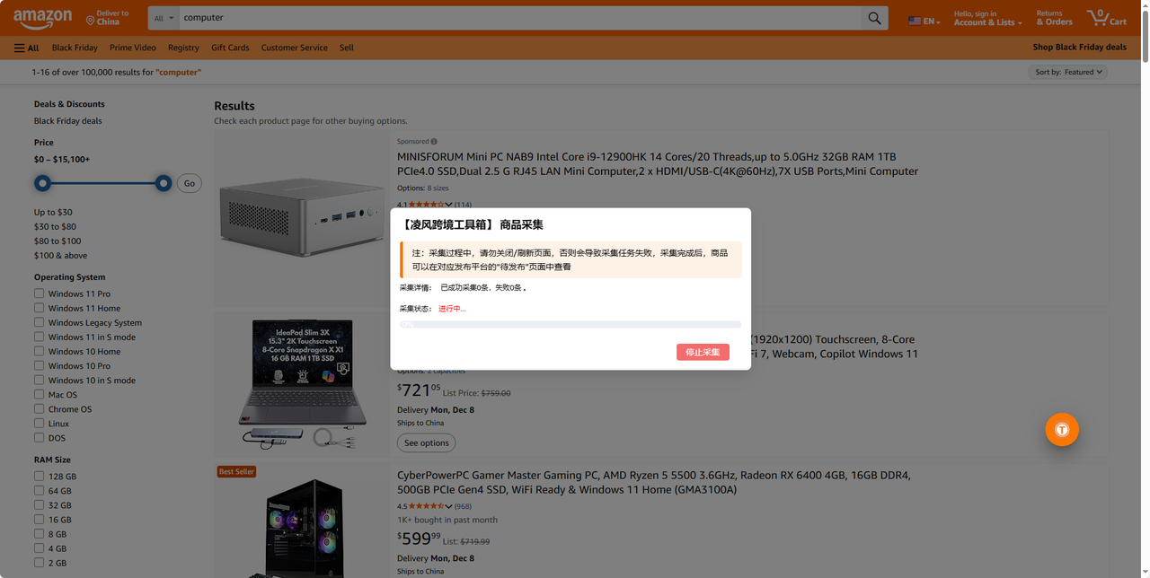
Task: Check the Windows Legacy System box
Action: coord(39,322)
